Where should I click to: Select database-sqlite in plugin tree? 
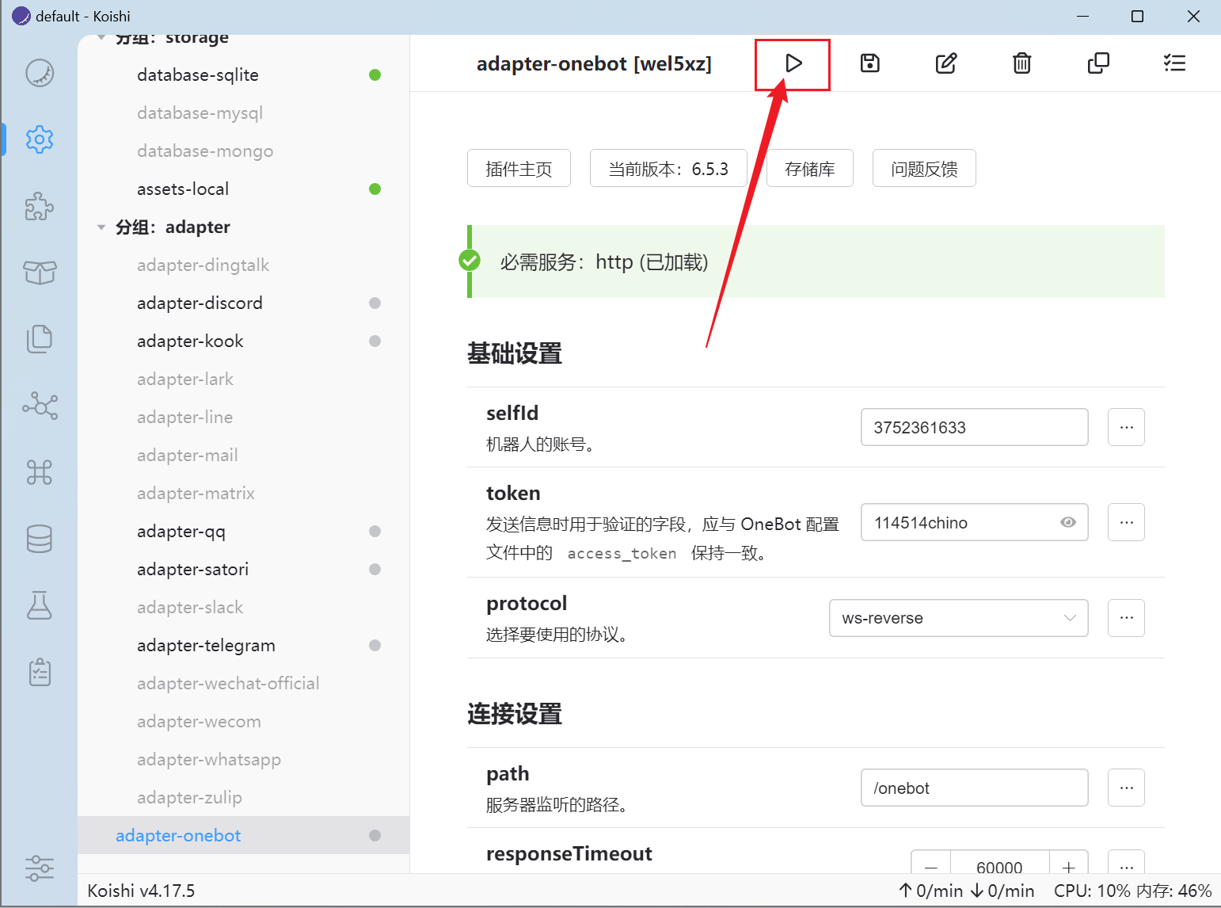tap(243, 75)
